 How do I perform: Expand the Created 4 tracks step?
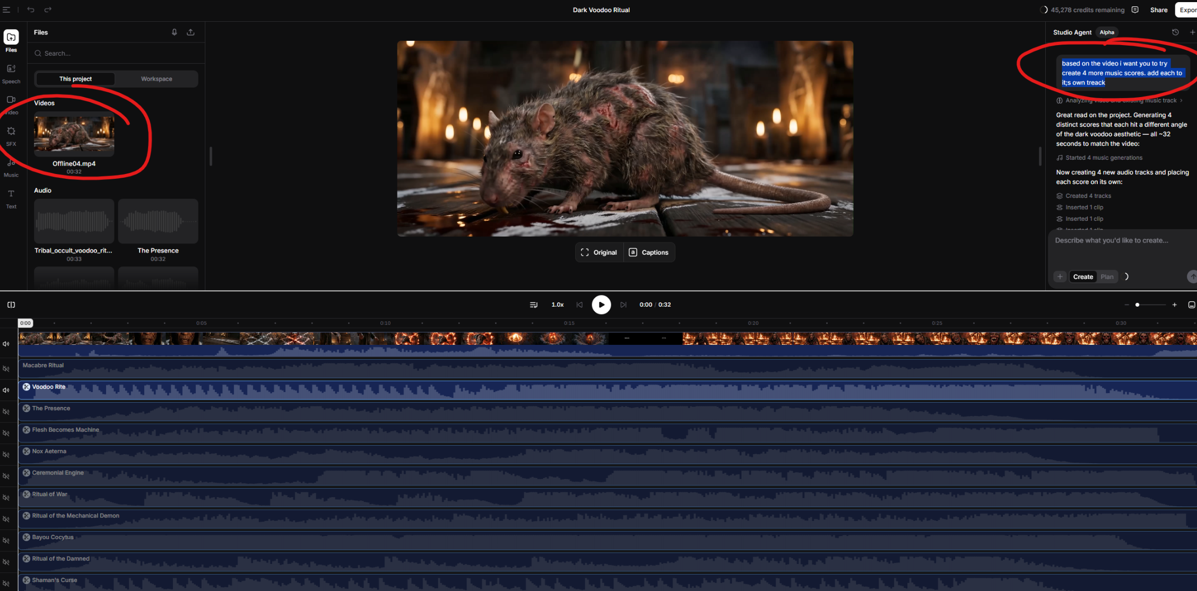tap(1083, 196)
